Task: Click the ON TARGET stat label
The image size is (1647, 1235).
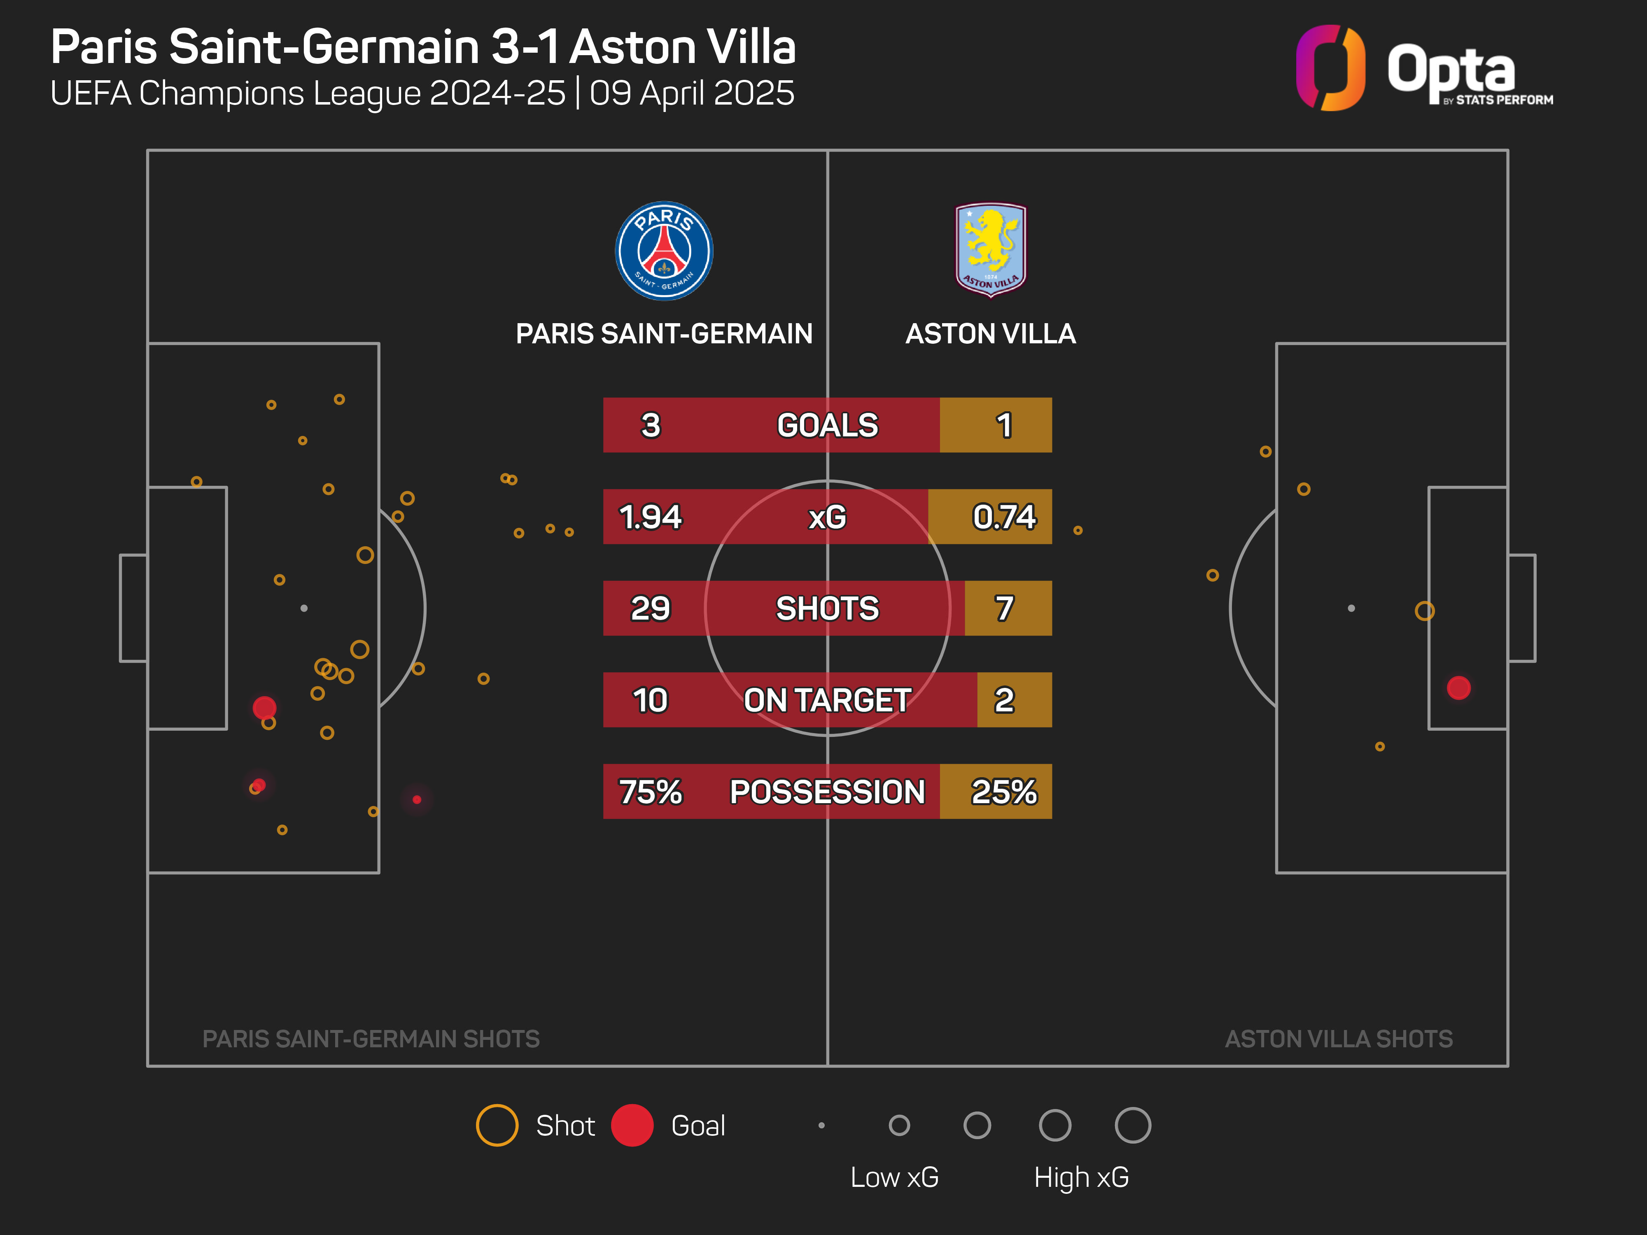Action: pos(827,700)
